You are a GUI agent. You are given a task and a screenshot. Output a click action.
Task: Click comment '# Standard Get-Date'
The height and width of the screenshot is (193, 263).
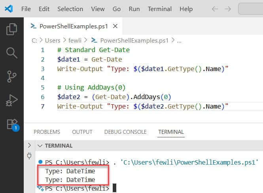(93, 50)
